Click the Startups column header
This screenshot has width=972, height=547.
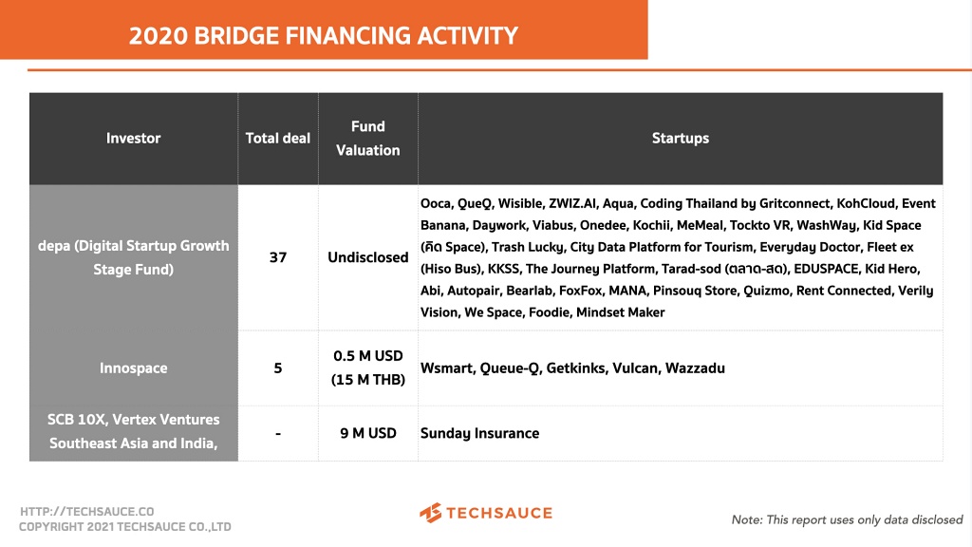pos(680,139)
